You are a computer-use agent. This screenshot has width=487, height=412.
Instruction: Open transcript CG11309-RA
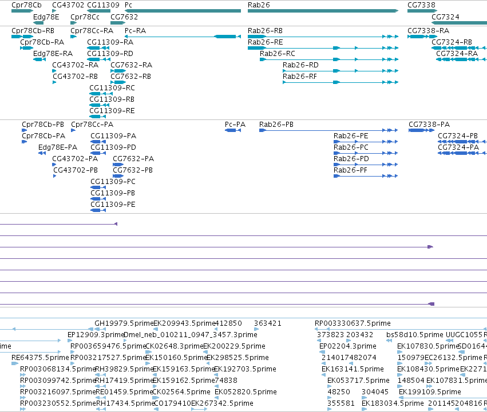[x=110, y=42]
